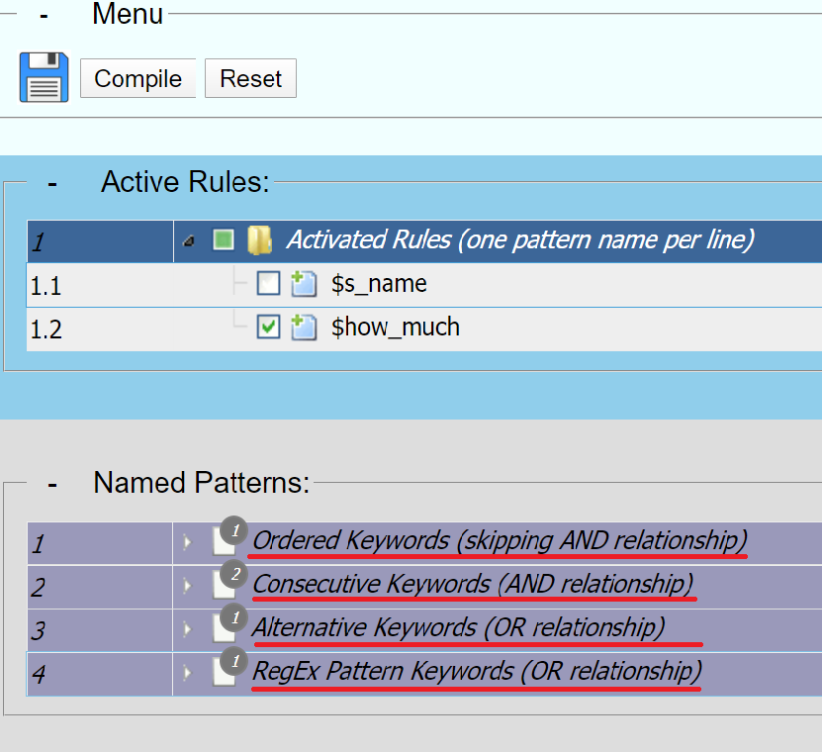The height and width of the screenshot is (752, 822).
Task: Uncheck the $how_much rule checkbox
Action: coord(268,328)
